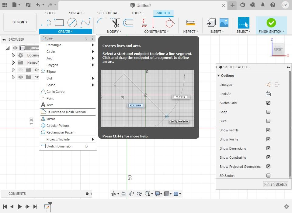The width and height of the screenshot is (292, 213).
Task: Open the DV user profile button
Action: (x=284, y=5)
